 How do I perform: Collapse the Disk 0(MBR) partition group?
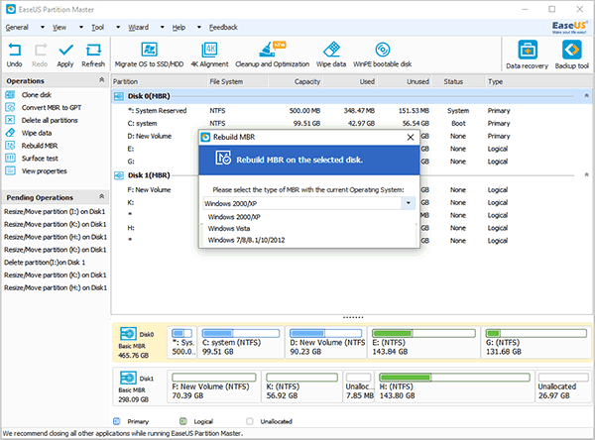coord(586,95)
